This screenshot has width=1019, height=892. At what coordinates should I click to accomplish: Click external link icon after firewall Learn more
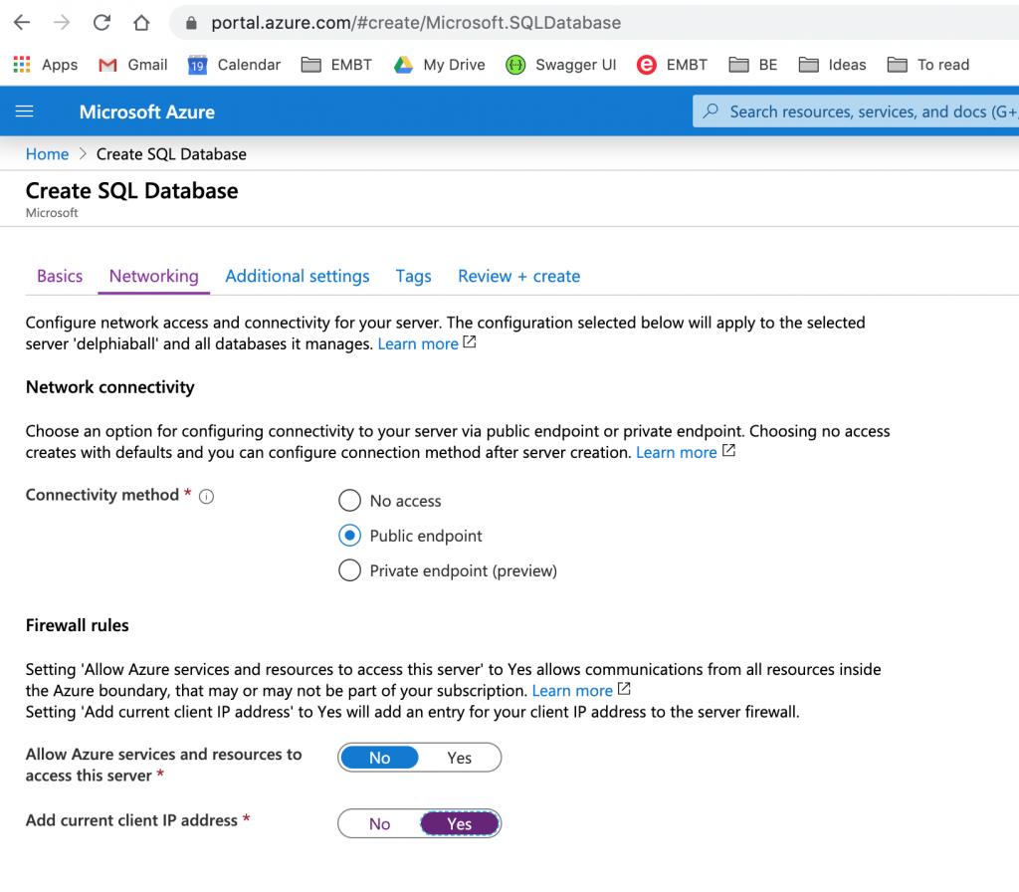tap(624, 689)
